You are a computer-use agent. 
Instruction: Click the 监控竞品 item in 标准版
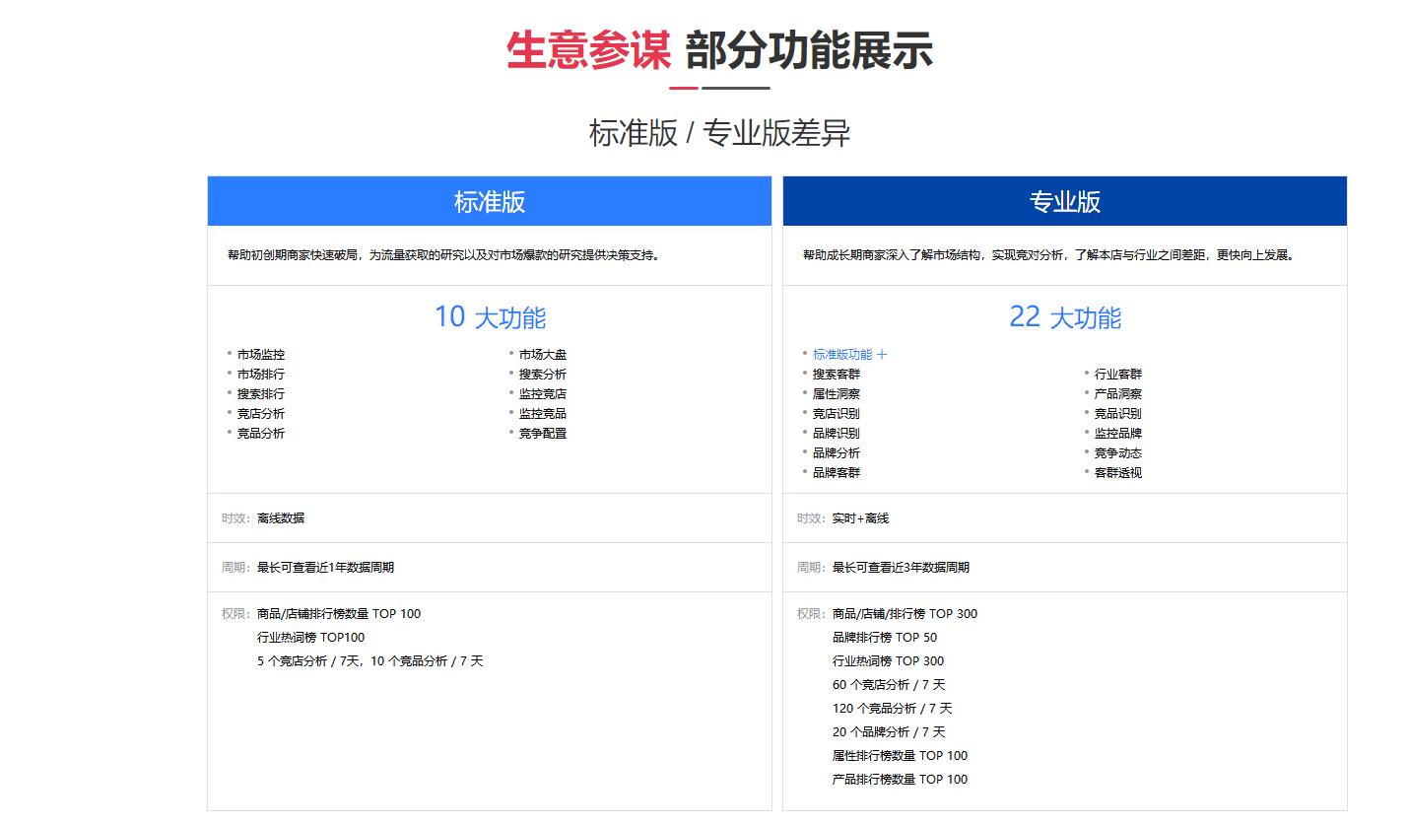click(x=542, y=413)
